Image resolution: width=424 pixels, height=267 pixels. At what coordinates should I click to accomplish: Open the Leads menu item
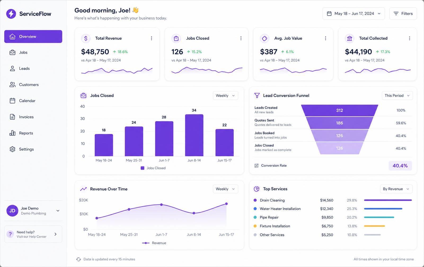click(33, 69)
